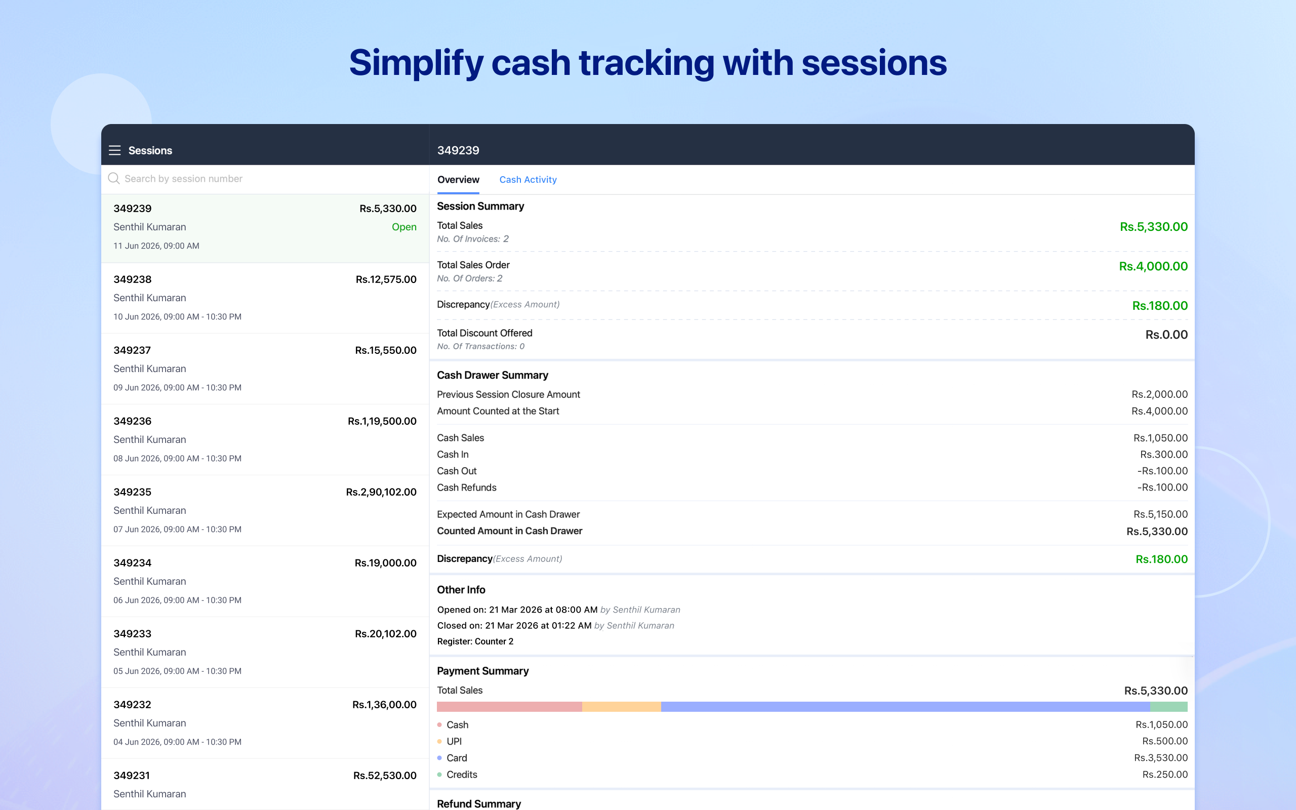Click Previous Session Closure Amount row
Screen dimensions: 1296x810
click(x=812, y=394)
